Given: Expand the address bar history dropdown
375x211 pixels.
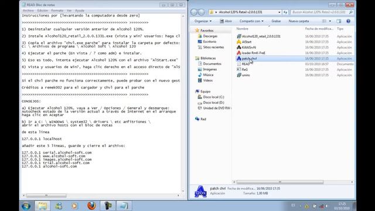Looking at the screenshot, I should tap(279, 12).
